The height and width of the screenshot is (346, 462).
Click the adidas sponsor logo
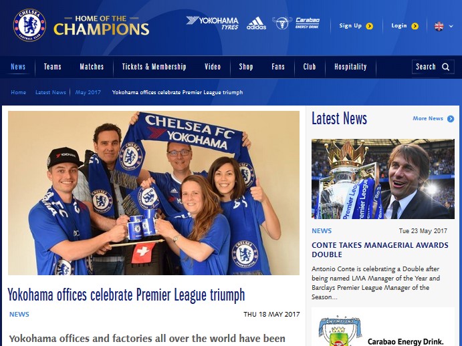tap(256, 23)
